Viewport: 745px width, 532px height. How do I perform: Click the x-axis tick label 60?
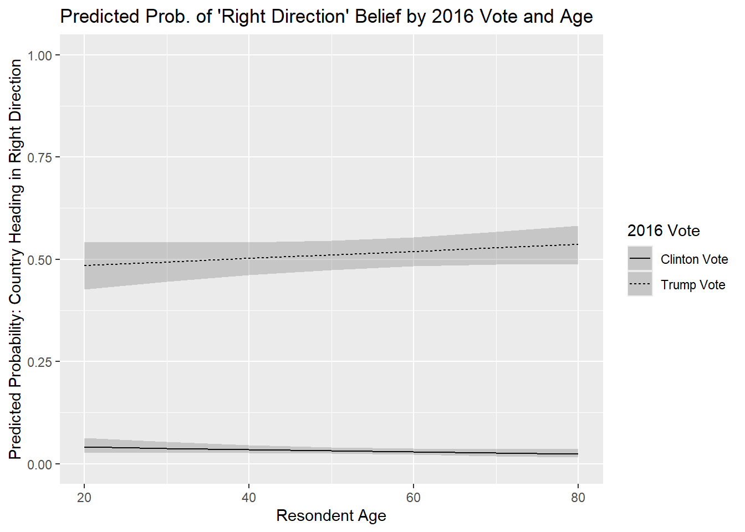414,498
